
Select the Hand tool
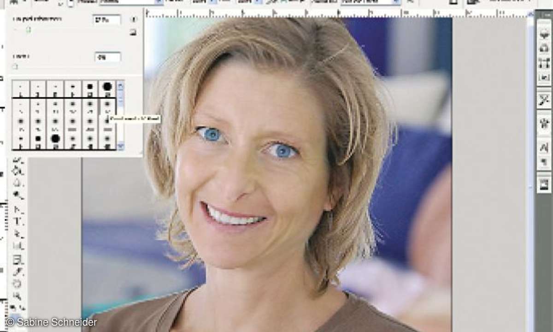click(18, 283)
